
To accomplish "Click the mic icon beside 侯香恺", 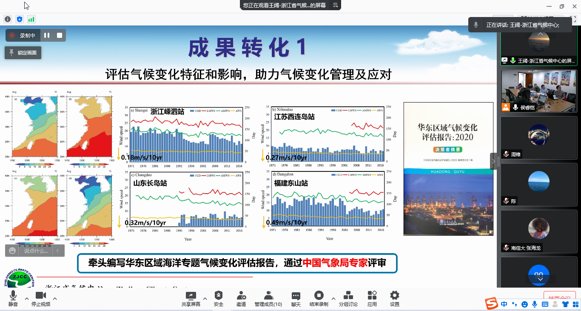I will click(515, 107).
